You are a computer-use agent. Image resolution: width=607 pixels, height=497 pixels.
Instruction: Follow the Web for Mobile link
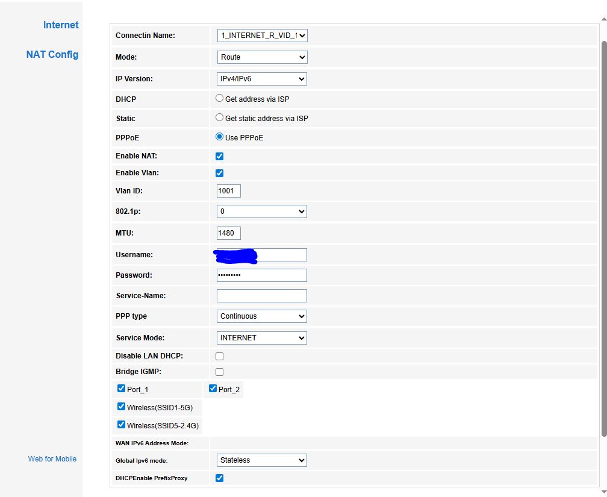point(52,459)
